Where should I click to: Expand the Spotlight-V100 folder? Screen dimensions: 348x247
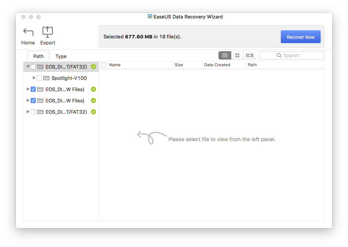click(34, 78)
